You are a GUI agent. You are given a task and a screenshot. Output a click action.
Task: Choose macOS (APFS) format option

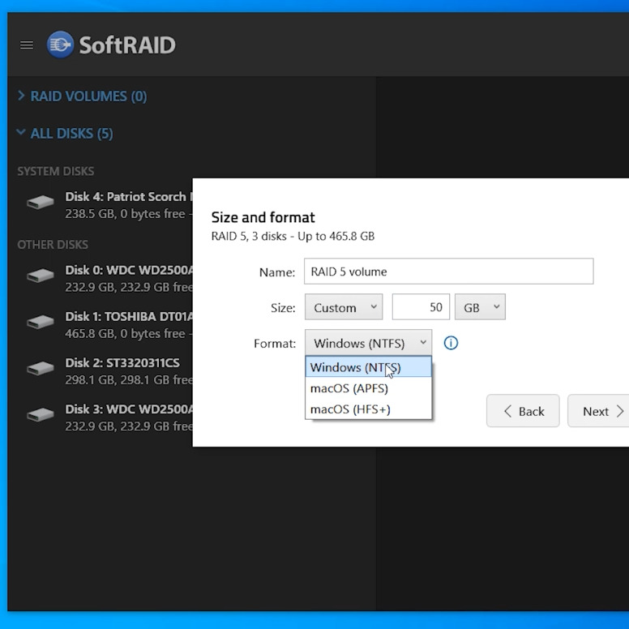pos(368,388)
